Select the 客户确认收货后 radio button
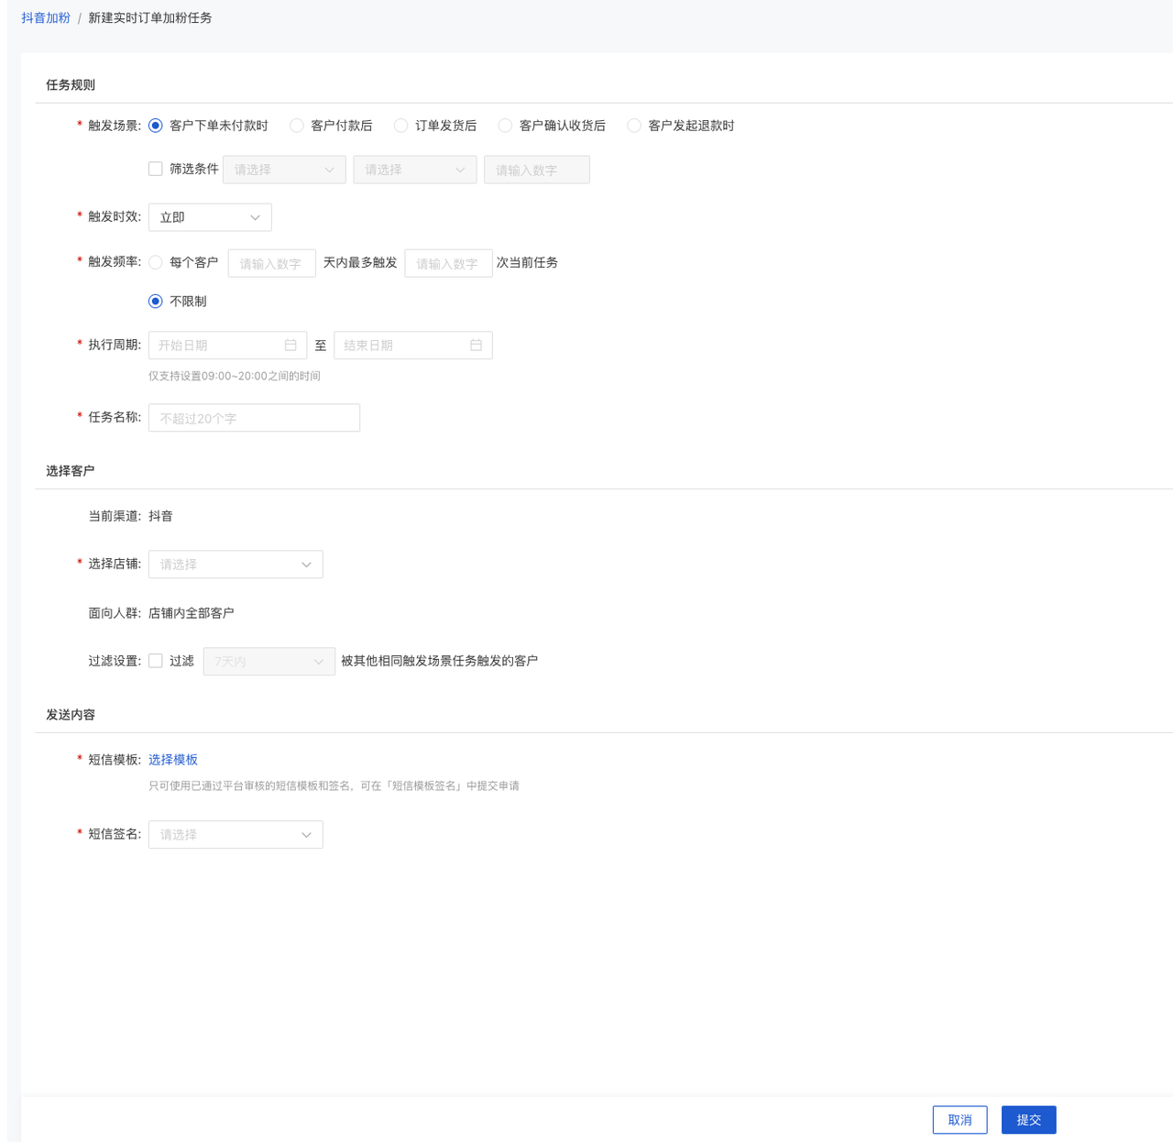The image size is (1173, 1142). (505, 126)
